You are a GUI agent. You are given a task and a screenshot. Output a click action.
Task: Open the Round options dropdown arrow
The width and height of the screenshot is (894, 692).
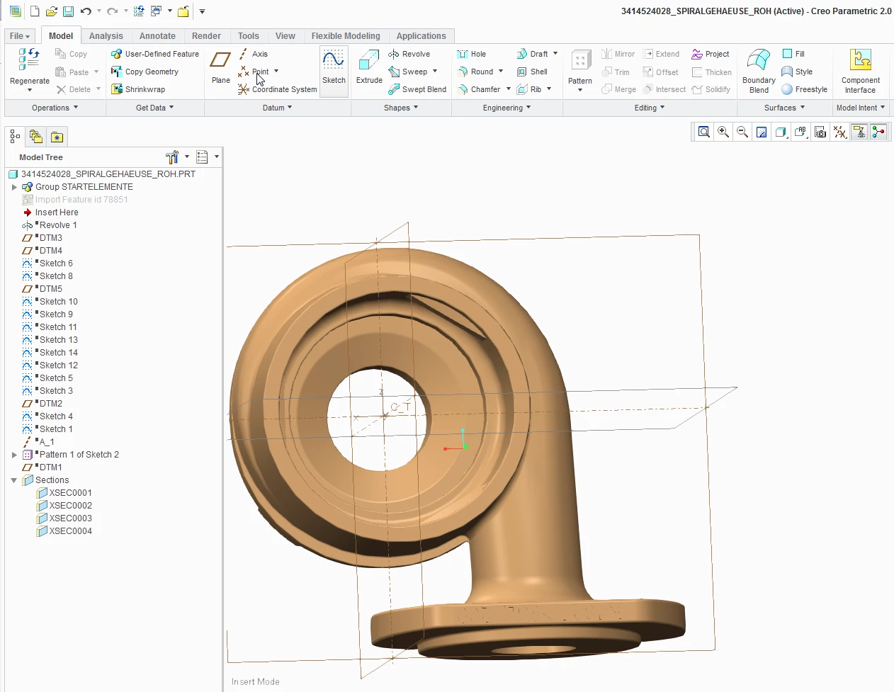[501, 72]
